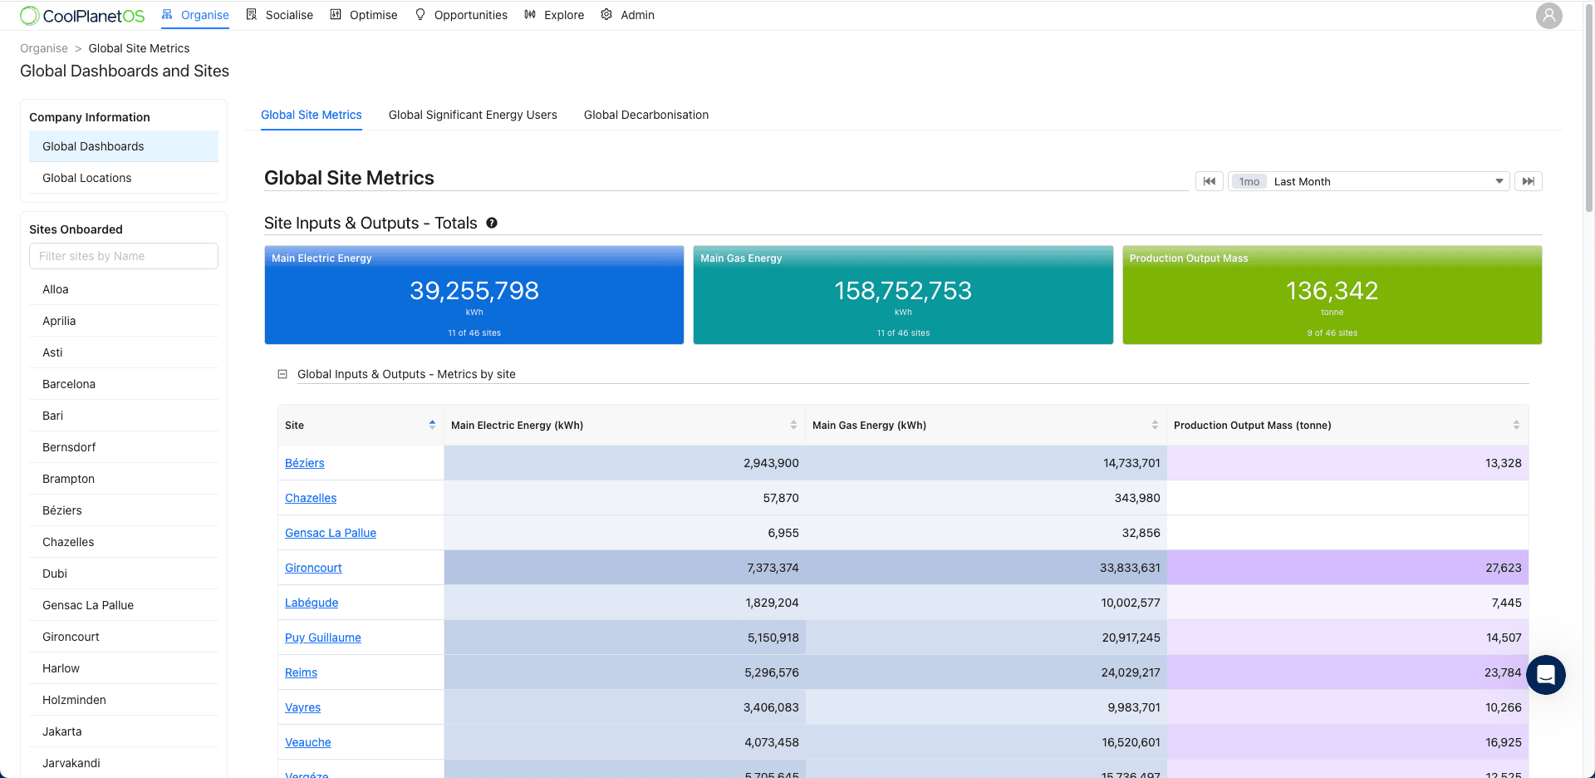Select the Opportunities lightbulb icon
This screenshot has width=1595, height=778.
[x=420, y=14]
